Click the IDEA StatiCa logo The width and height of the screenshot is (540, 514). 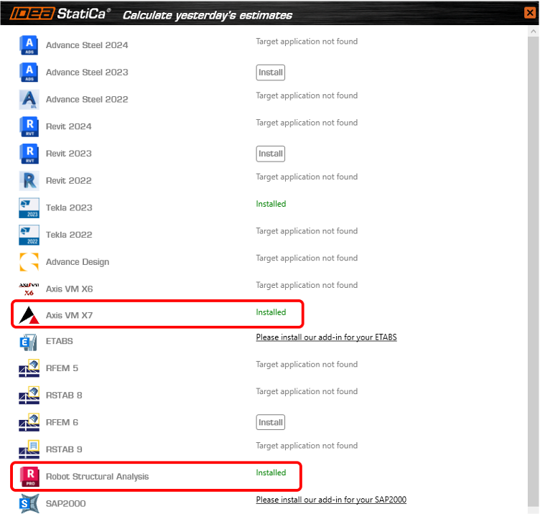(60, 14)
